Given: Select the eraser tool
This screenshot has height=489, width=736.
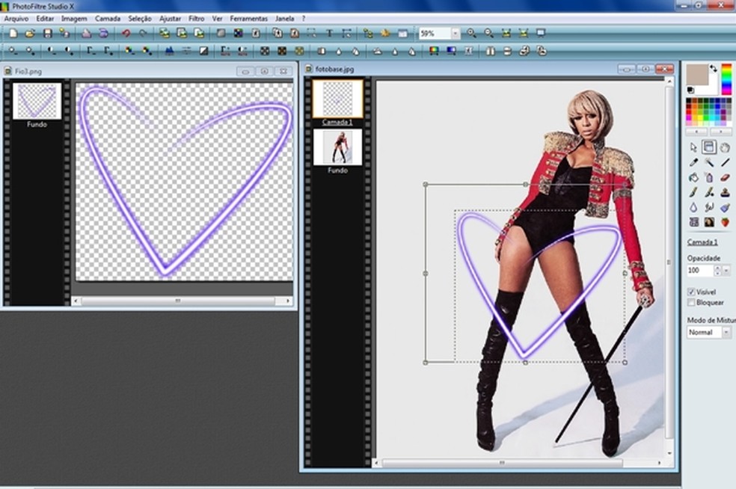Looking at the screenshot, I should pyautogui.click(x=725, y=177).
